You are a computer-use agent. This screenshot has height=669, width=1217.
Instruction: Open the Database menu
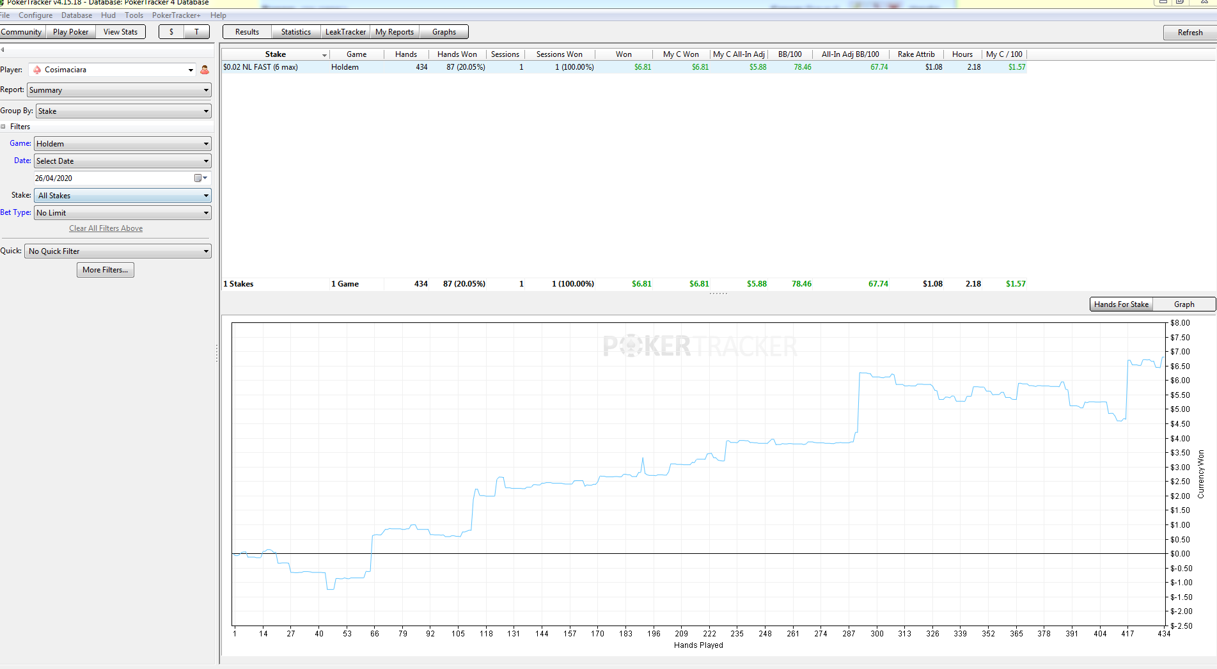click(x=77, y=15)
